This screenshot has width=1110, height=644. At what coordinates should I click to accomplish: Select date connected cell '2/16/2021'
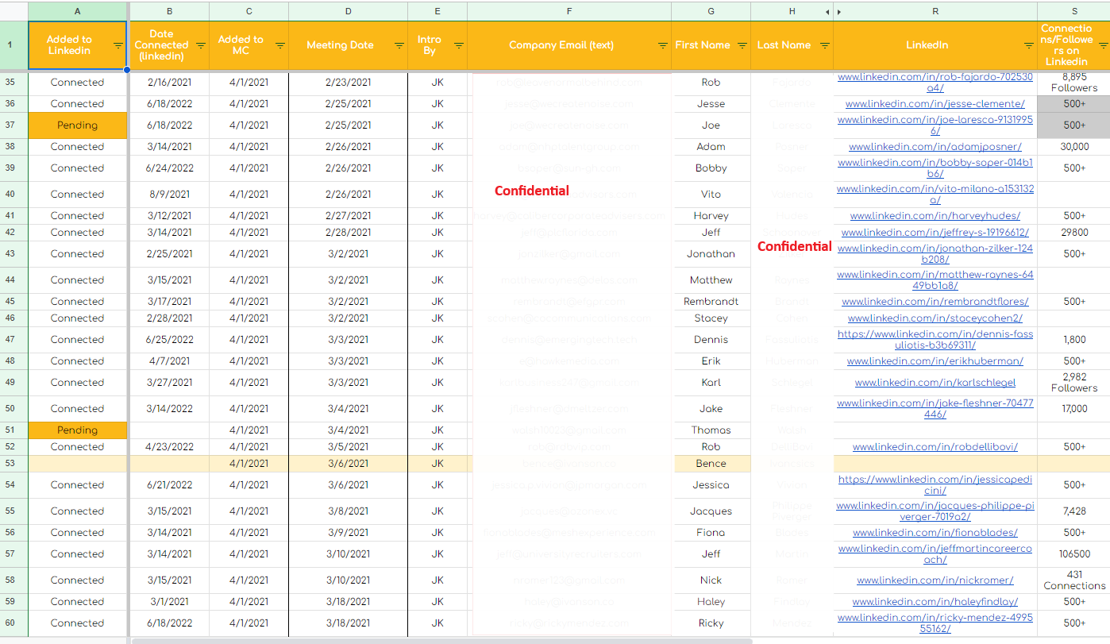coord(170,83)
